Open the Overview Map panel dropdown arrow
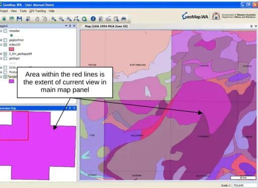Screen dimensions: 258x188 coord(66,108)
